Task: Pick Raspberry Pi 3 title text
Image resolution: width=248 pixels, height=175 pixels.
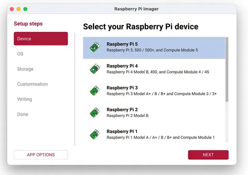Action: (x=122, y=88)
